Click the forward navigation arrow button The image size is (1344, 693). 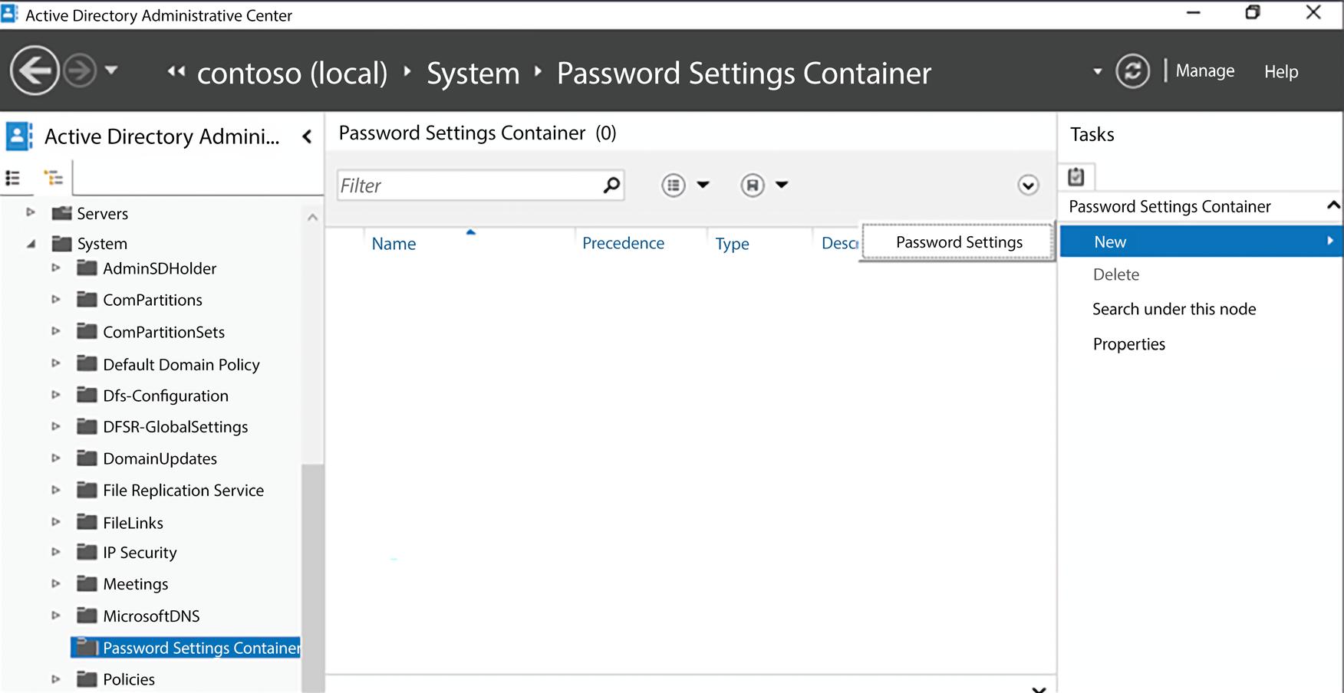(x=79, y=71)
